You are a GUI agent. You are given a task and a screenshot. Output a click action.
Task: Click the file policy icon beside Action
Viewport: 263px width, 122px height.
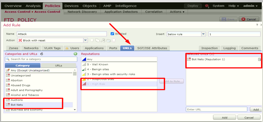point(97,40)
